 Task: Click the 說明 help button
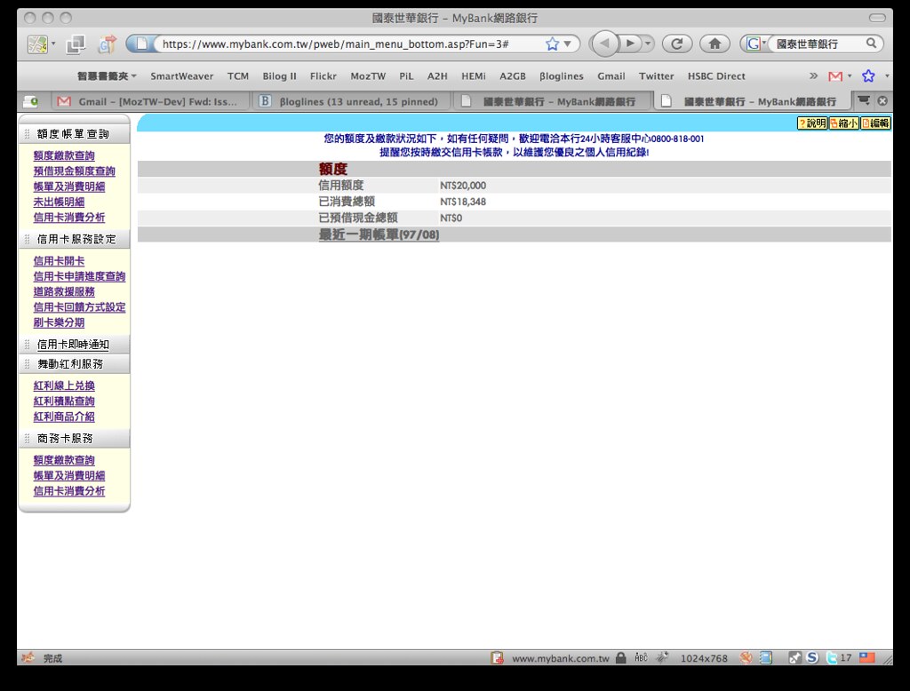811,123
